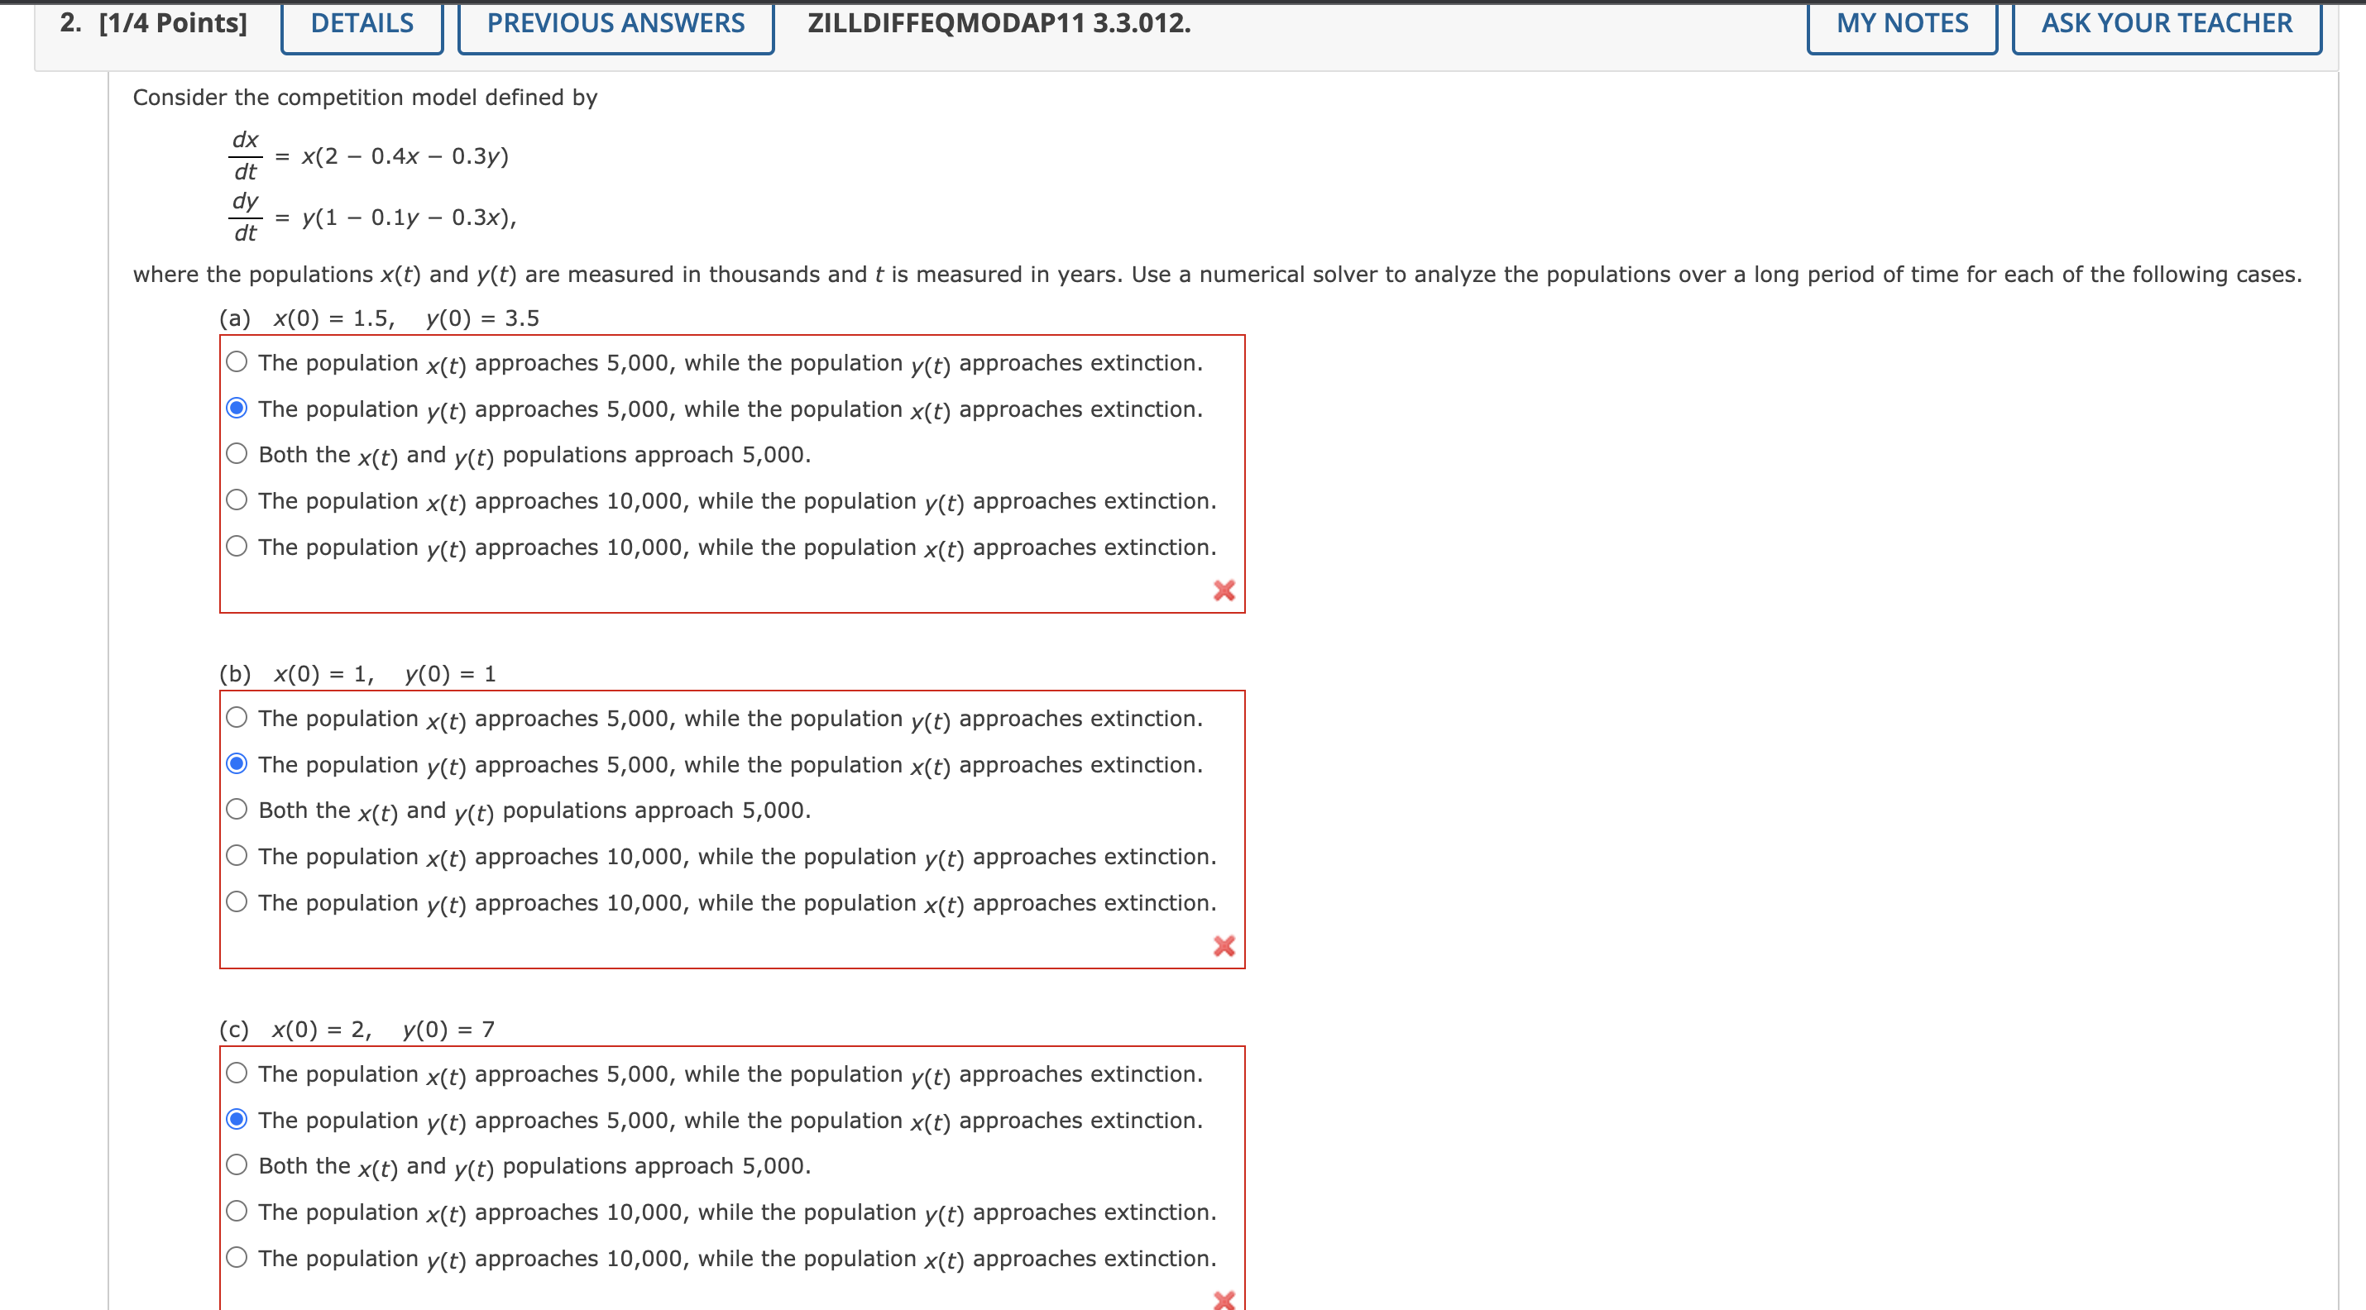Click the red X mark in part (a)
The width and height of the screenshot is (2366, 1310).
(1224, 590)
